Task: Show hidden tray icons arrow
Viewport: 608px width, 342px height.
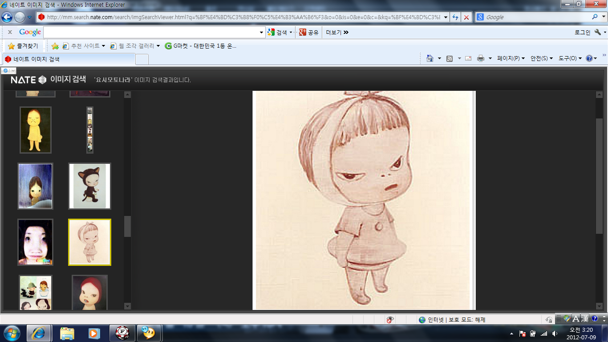Action: tap(512, 334)
